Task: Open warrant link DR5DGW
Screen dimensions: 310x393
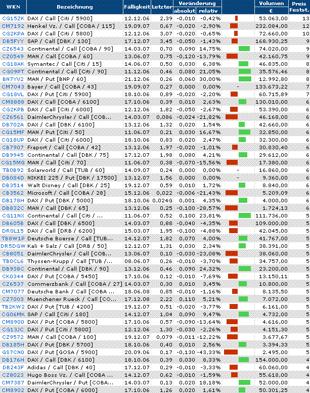Action: pos(13,246)
